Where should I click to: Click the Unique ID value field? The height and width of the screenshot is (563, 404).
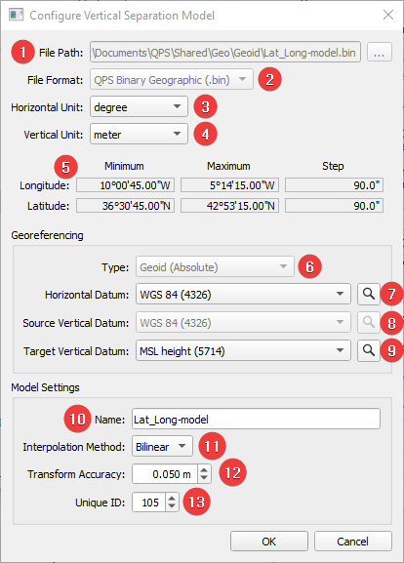[x=148, y=502]
